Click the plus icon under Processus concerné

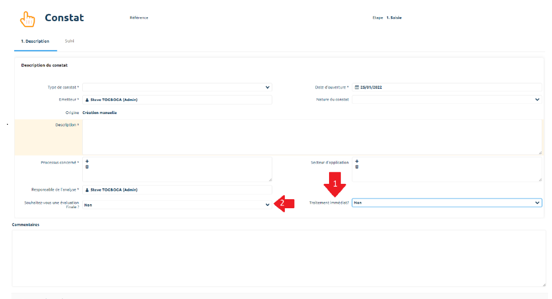coord(87,162)
